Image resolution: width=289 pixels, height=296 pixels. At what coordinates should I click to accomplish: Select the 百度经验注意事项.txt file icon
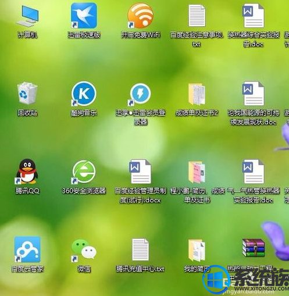(197, 16)
